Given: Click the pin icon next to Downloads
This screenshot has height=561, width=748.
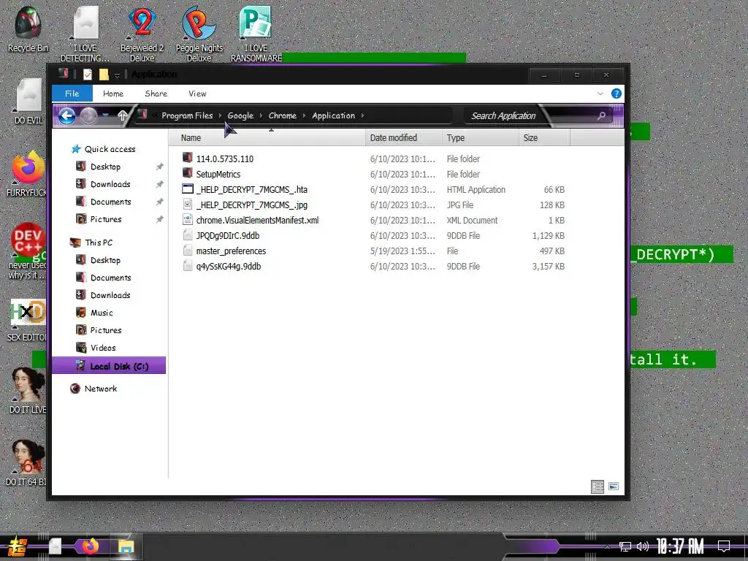Looking at the screenshot, I should click(x=159, y=184).
